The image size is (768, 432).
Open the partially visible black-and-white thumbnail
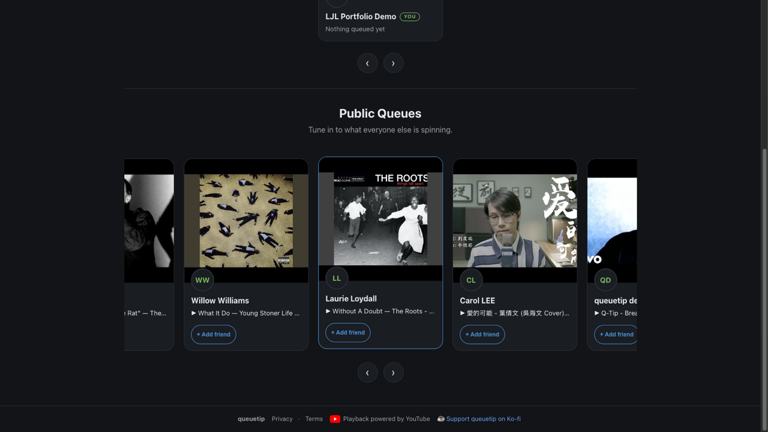click(x=149, y=221)
